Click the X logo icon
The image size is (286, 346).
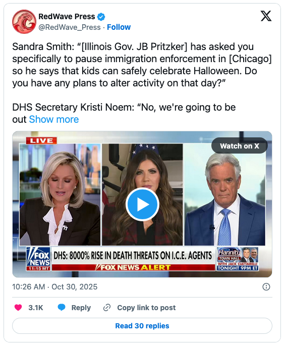266,16
